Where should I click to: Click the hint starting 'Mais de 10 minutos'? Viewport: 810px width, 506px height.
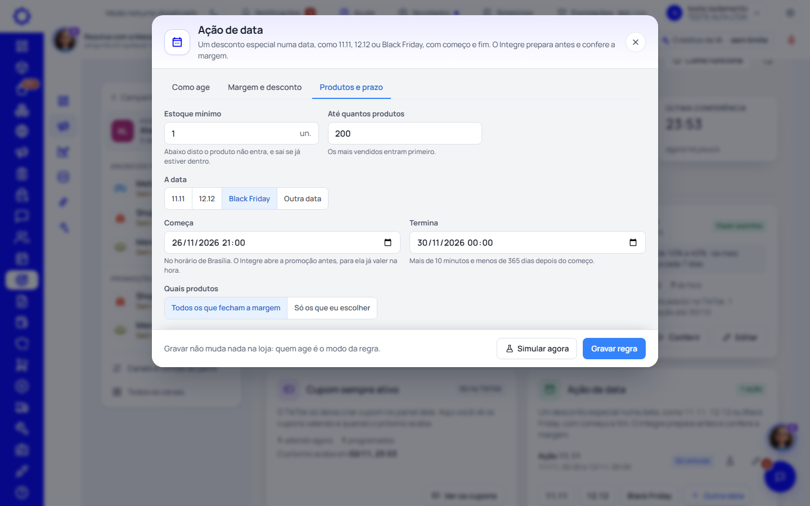tap(502, 261)
